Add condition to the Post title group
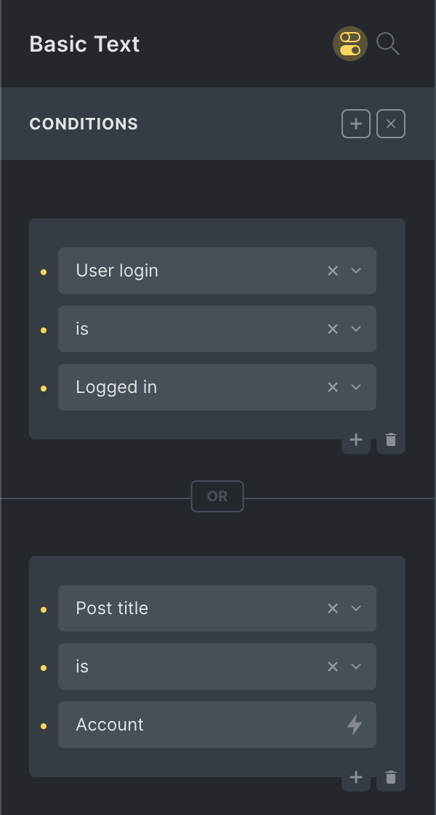Viewport: 436px width, 815px height. [x=356, y=777]
